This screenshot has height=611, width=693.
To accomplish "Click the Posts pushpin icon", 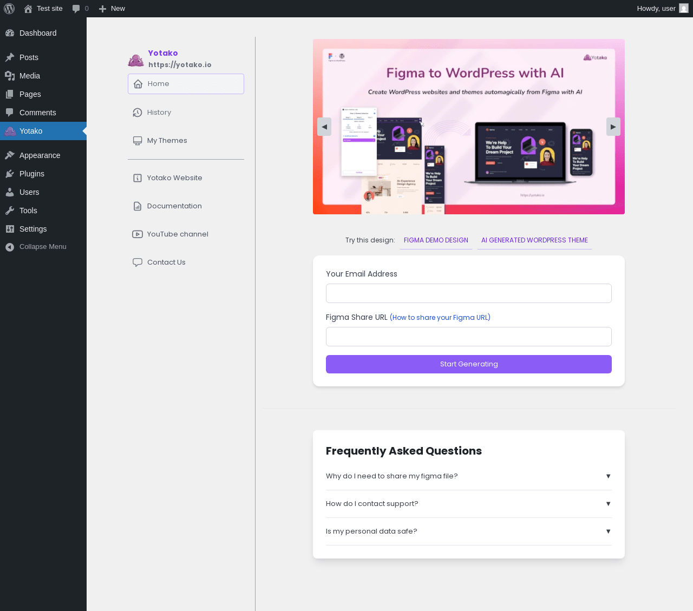I will coord(10,57).
